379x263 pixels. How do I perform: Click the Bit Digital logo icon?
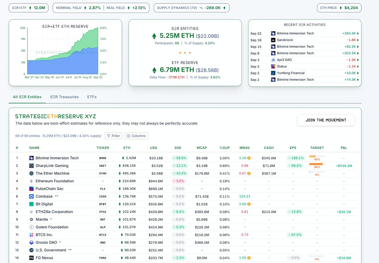tap(31, 204)
